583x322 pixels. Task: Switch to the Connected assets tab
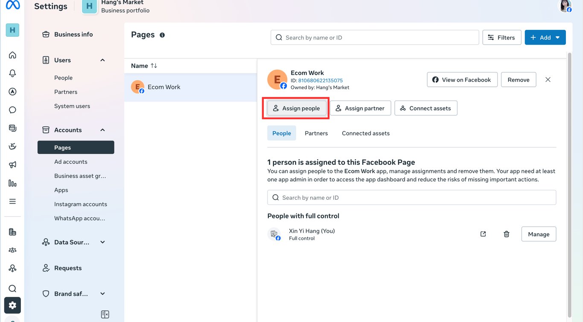(366, 133)
